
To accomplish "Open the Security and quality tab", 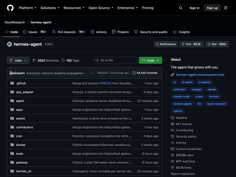I will pos(151,32).
